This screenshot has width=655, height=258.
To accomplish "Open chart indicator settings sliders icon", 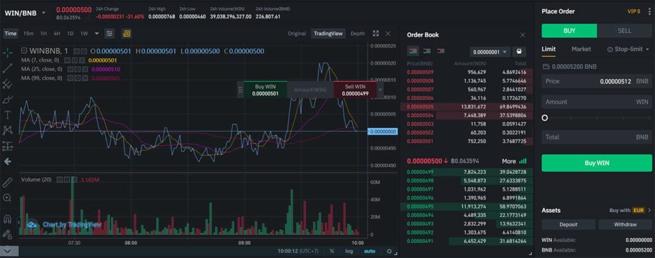I will click(109, 33).
